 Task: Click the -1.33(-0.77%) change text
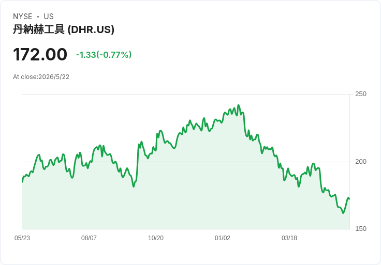[x=104, y=55]
